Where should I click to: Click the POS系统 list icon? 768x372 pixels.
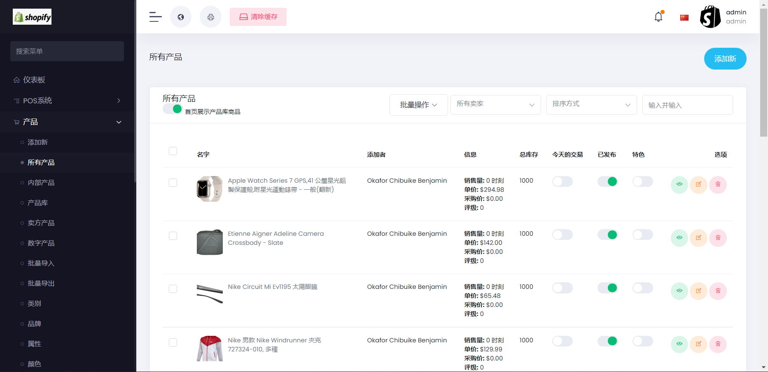coord(16,101)
